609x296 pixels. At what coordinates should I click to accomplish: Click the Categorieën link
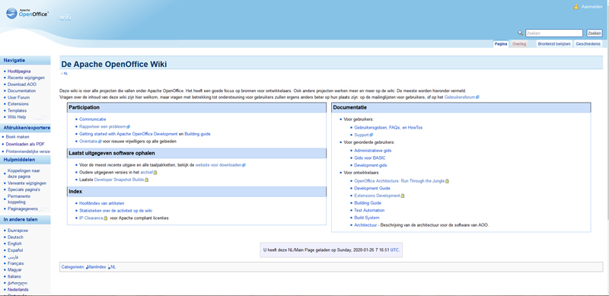pos(72,267)
